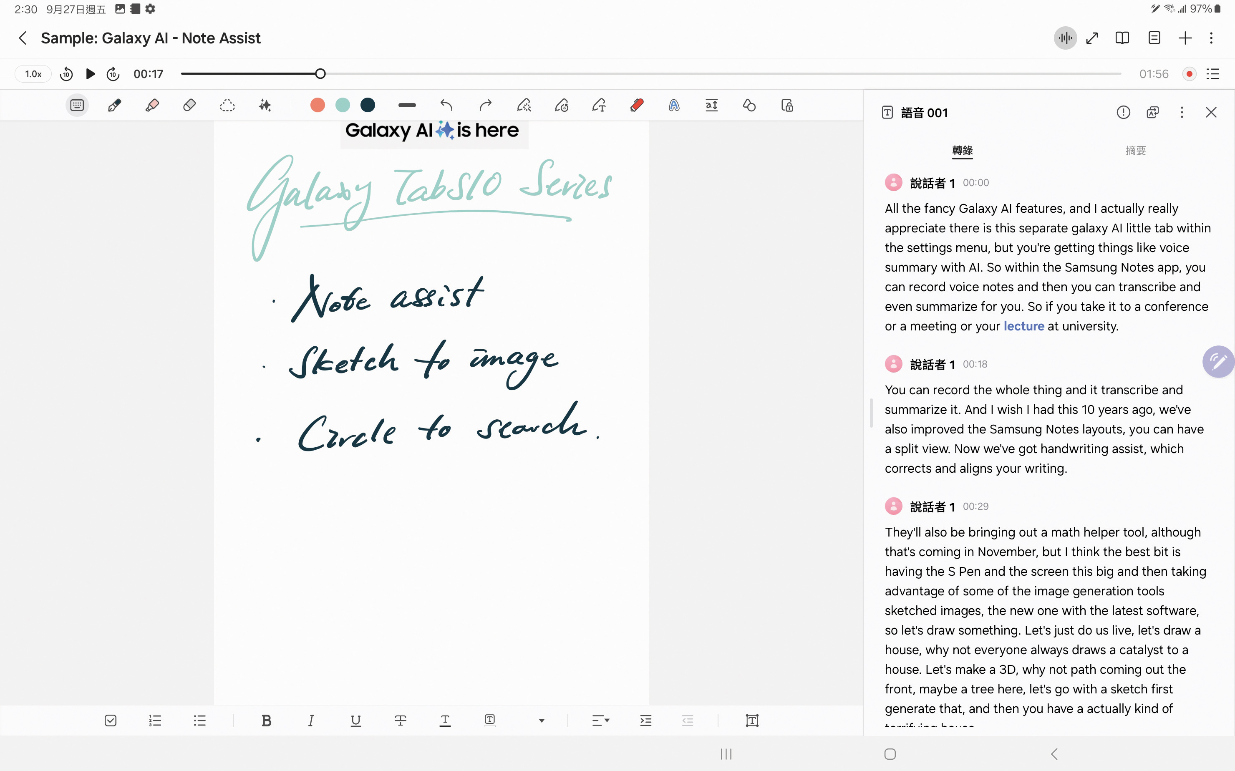Insert a text box
1235x771 pixels.
point(752,720)
